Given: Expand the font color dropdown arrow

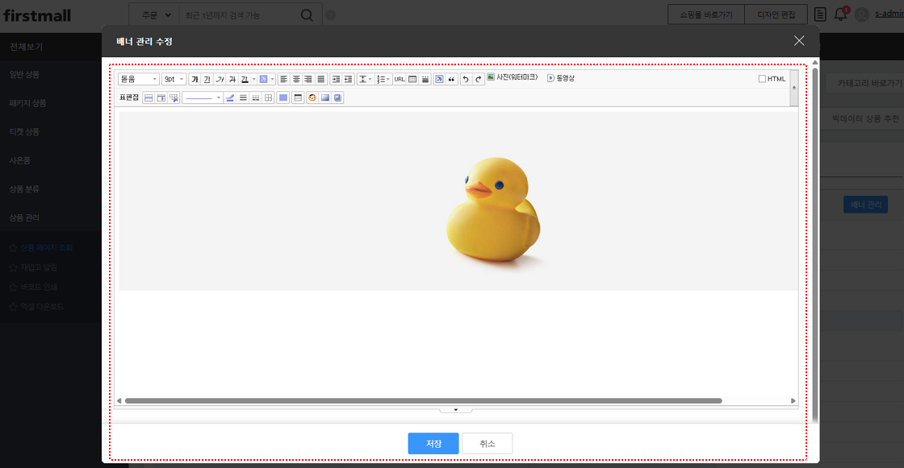Looking at the screenshot, I should click(x=253, y=80).
